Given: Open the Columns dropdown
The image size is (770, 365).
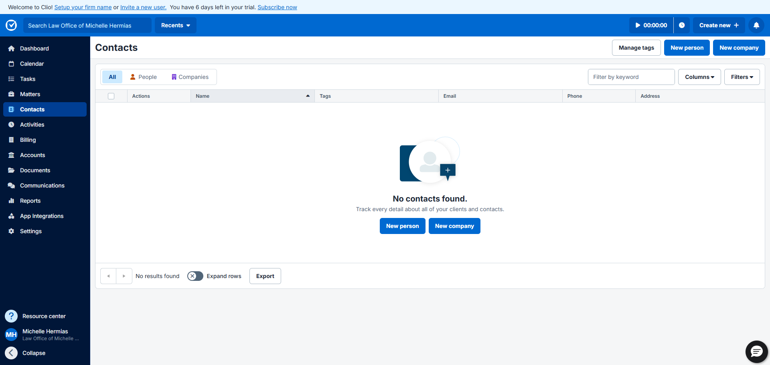Looking at the screenshot, I should tap(699, 77).
